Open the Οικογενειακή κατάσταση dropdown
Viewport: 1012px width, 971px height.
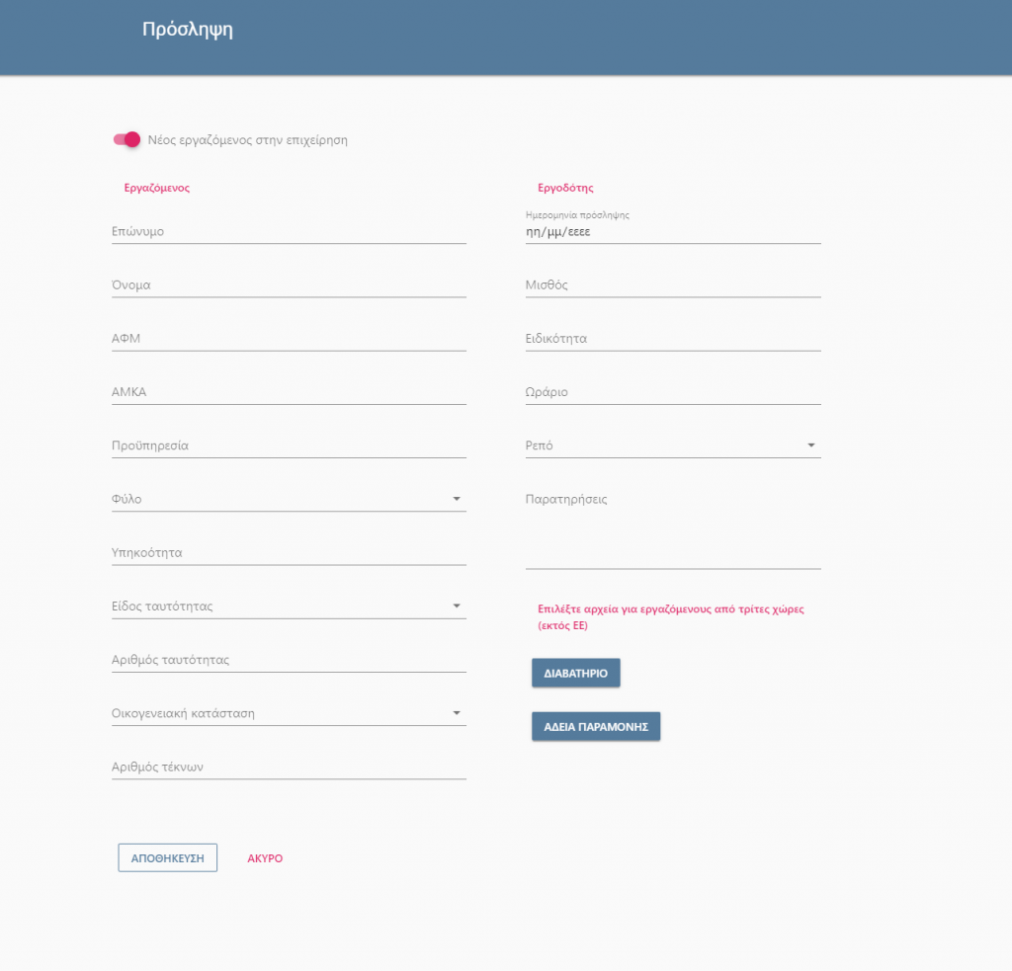[289, 712]
